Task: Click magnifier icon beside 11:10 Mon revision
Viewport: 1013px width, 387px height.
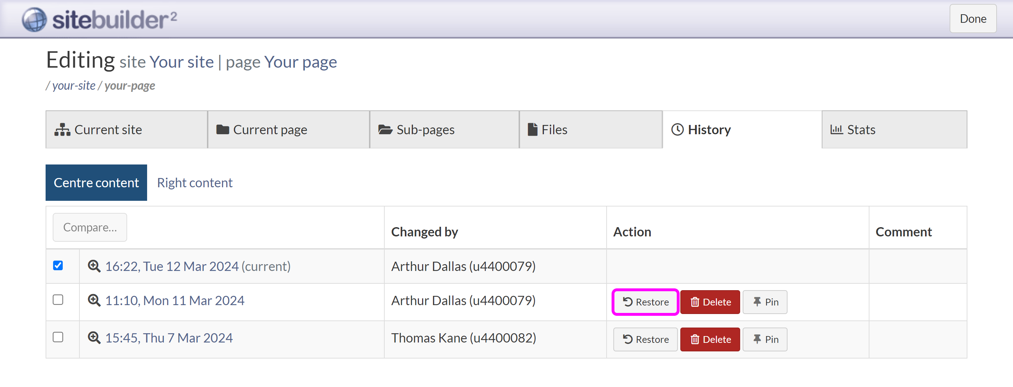Action: 94,300
